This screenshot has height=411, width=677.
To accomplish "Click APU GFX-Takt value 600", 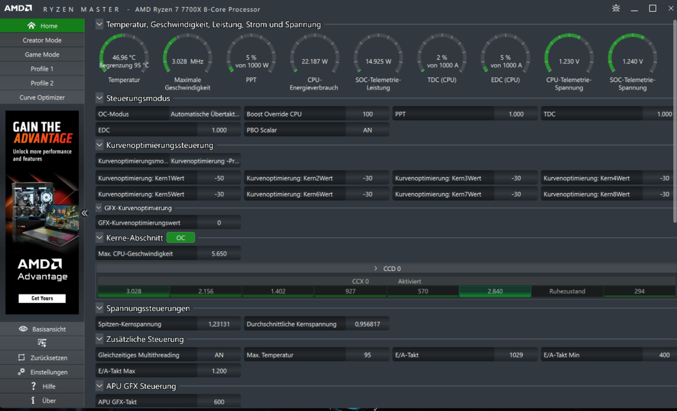I will 219,402.
